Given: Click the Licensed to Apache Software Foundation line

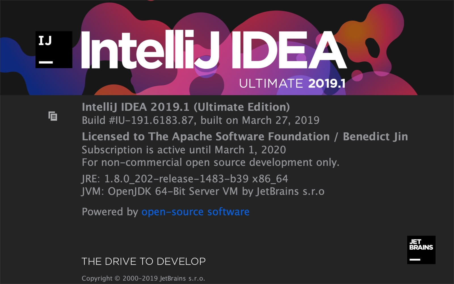Looking at the screenshot, I should point(209,136).
